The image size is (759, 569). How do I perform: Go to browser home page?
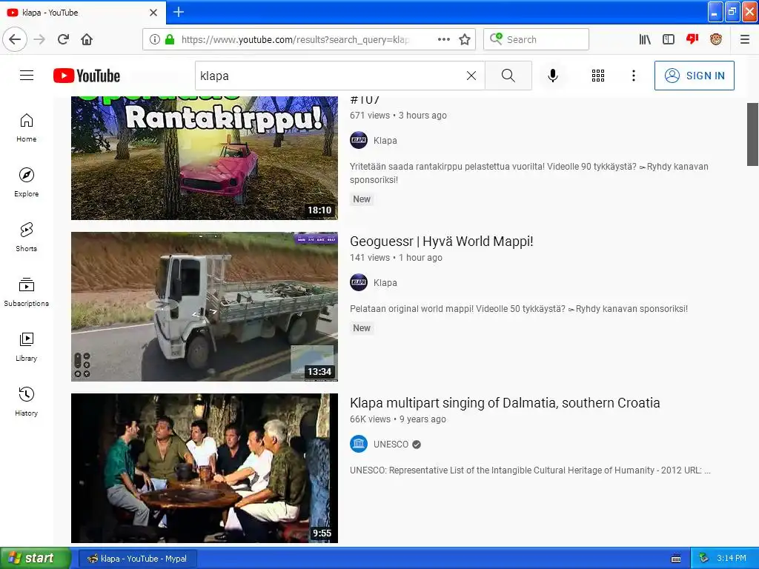click(x=87, y=39)
